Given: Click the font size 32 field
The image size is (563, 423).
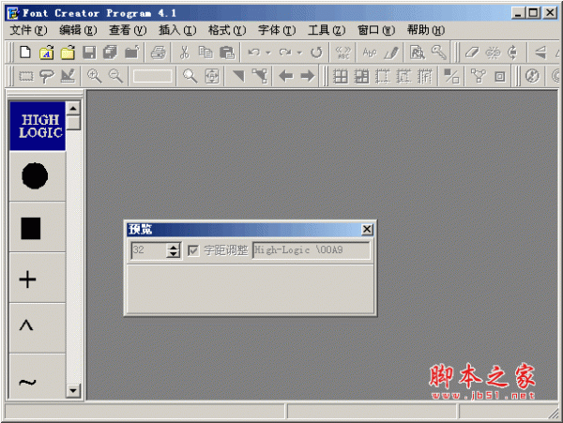Looking at the screenshot, I should pos(148,250).
